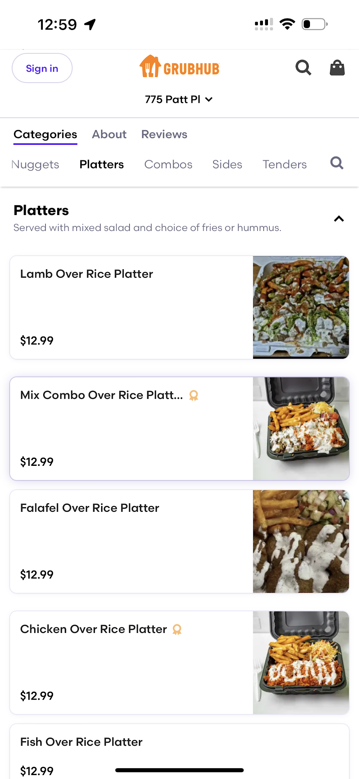The image size is (359, 779).
Task: Collapse the Platters section
Action: tap(339, 219)
